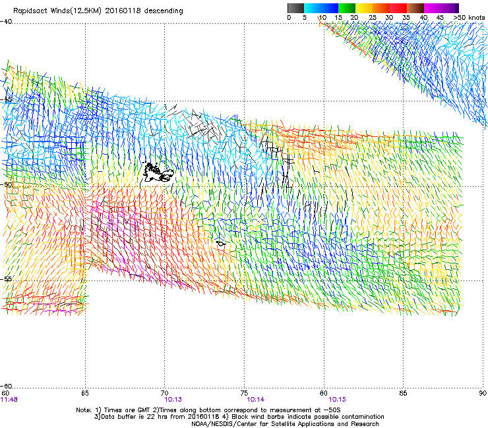Click the yellow 20-25 knots legend swatch

click(364, 8)
